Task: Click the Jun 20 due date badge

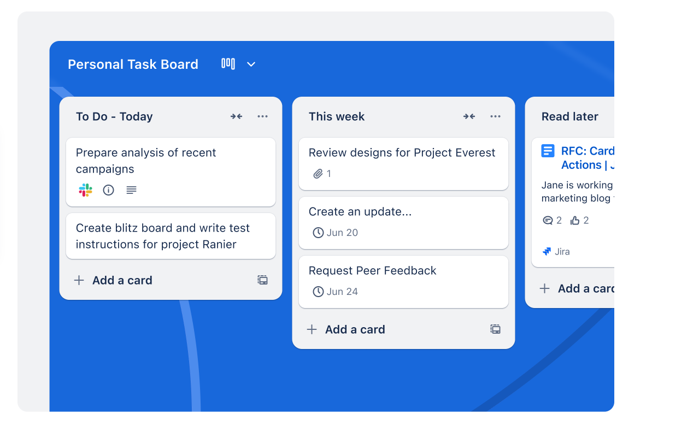Action: point(335,233)
